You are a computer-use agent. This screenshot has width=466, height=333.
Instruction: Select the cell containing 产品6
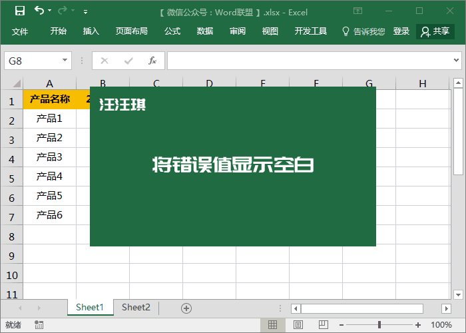(x=50, y=215)
